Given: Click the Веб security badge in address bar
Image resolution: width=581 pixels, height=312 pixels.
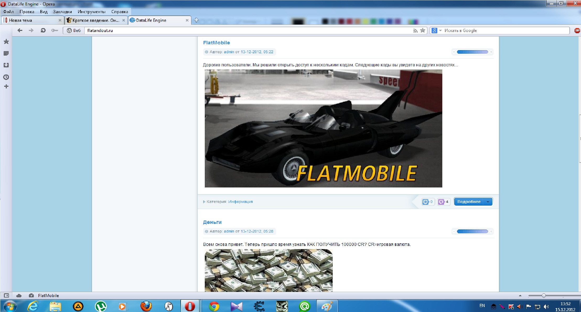Looking at the screenshot, I should tap(74, 30).
